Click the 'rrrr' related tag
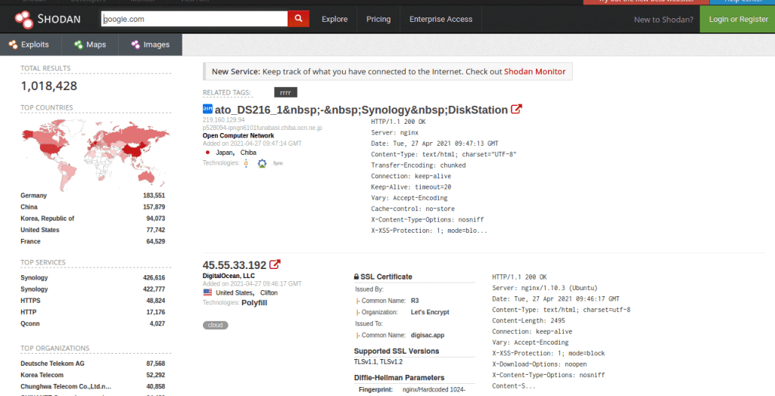The width and height of the screenshot is (775, 396). tap(285, 92)
